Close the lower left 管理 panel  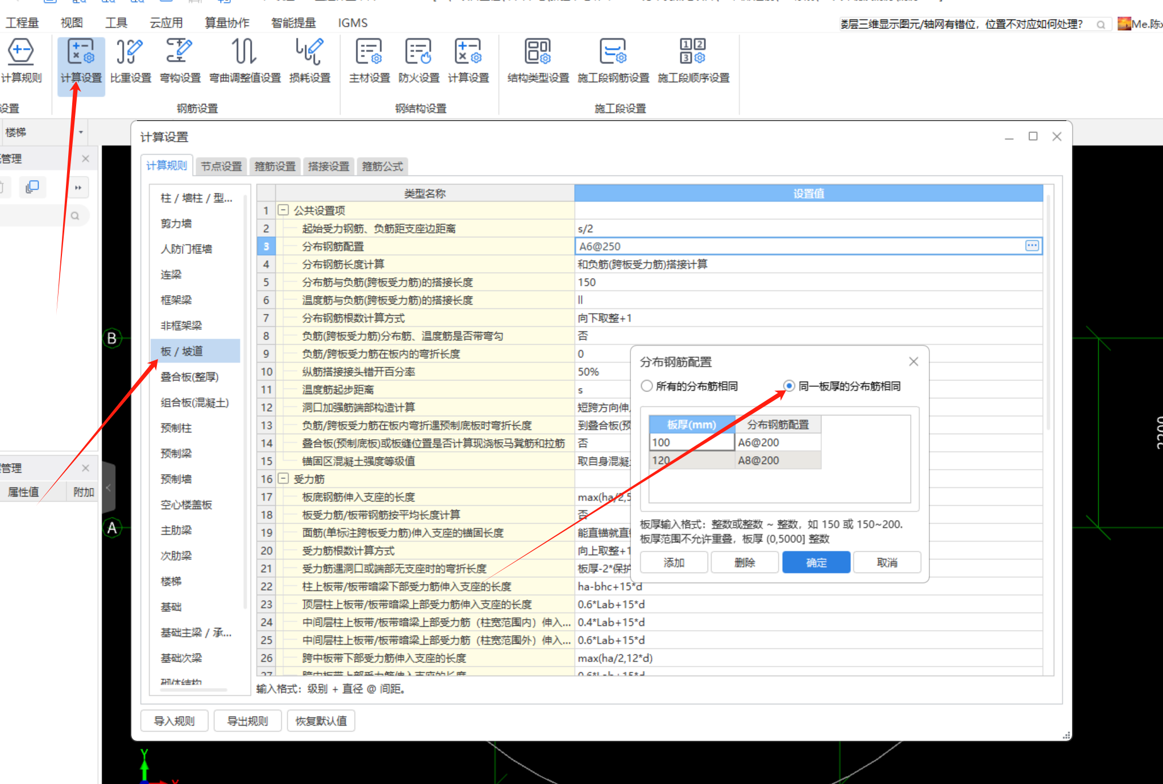pyautogui.click(x=85, y=468)
